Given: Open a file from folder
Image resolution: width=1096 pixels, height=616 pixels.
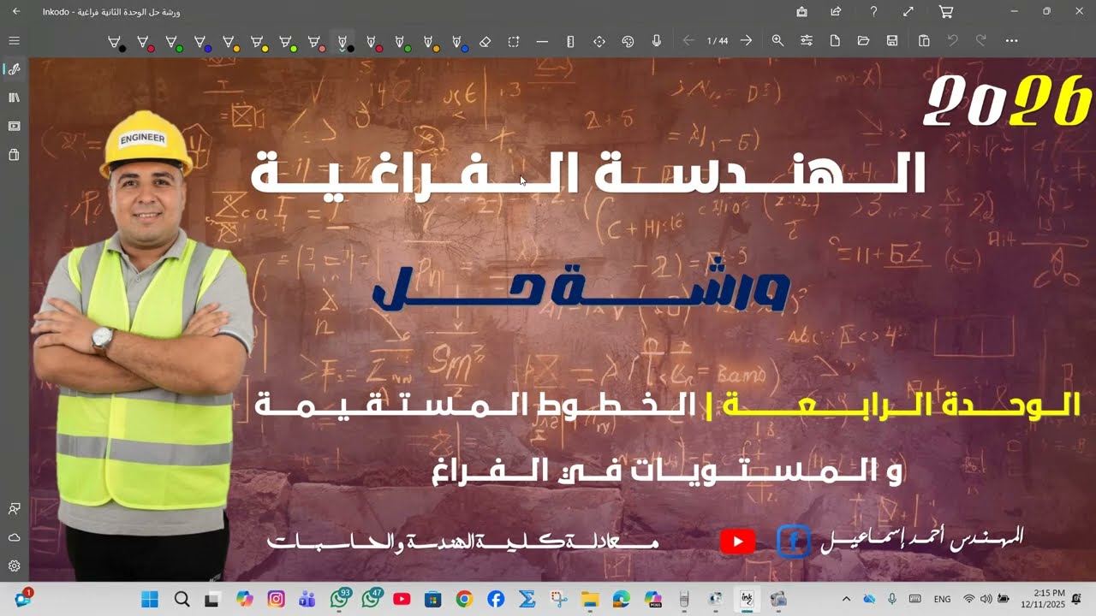Looking at the screenshot, I should tap(863, 41).
